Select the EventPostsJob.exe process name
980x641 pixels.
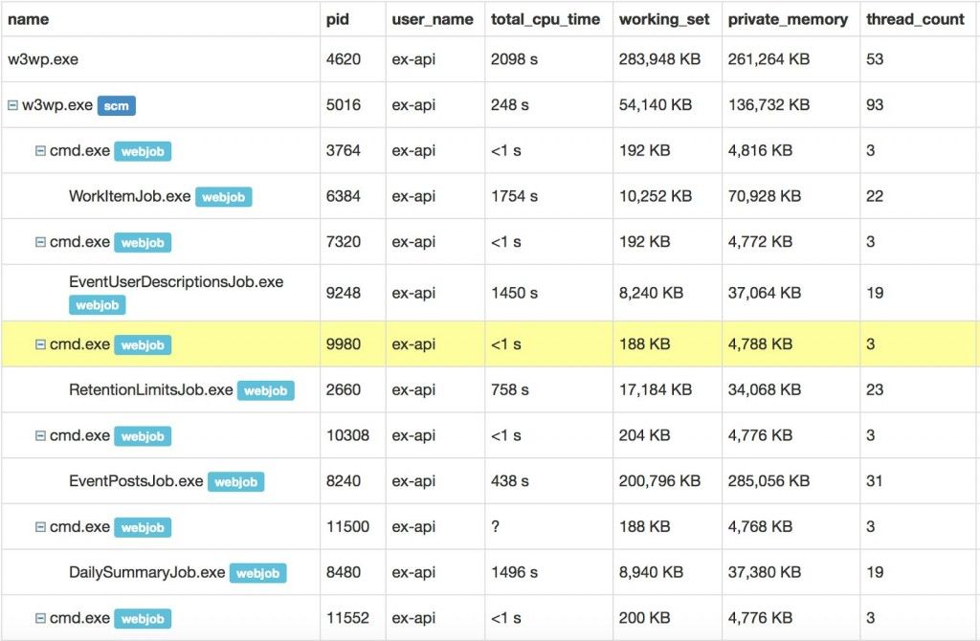tap(136, 481)
